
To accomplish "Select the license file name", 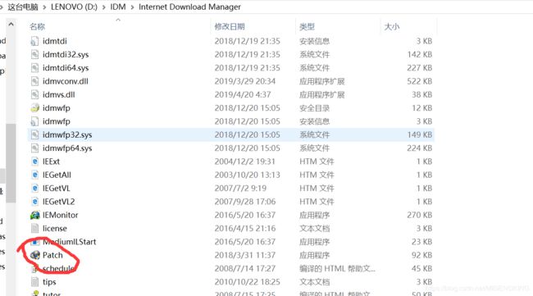I will click(55, 229).
